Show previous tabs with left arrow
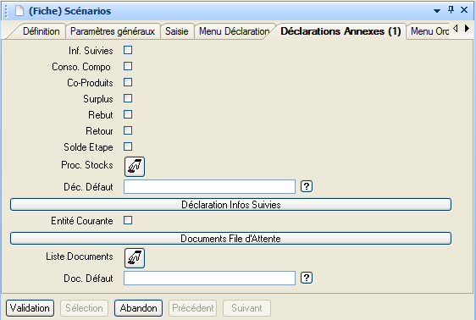 tap(456, 29)
